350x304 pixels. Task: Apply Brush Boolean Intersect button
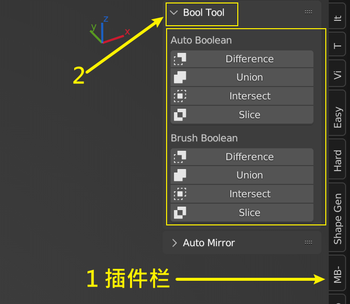242,194
